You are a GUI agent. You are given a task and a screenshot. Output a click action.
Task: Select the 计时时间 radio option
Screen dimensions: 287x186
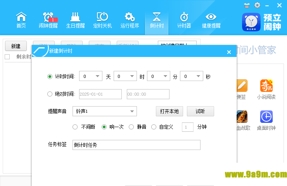pyautogui.click(x=50, y=76)
